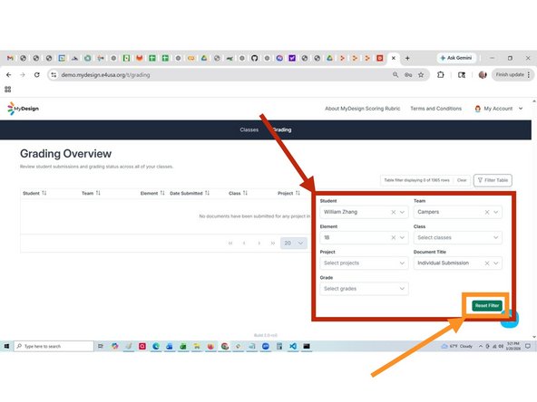
Task: Go to the Grading tab
Action: pyautogui.click(x=281, y=129)
